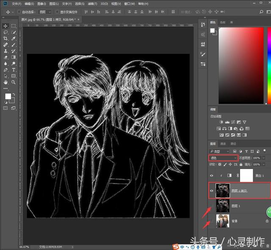Switch to the 通道 tab
The height and width of the screenshot is (250, 271).
pos(223,144)
